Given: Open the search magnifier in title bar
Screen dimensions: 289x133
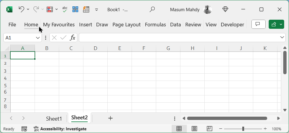Looking at the screenshot, I should (153, 9).
